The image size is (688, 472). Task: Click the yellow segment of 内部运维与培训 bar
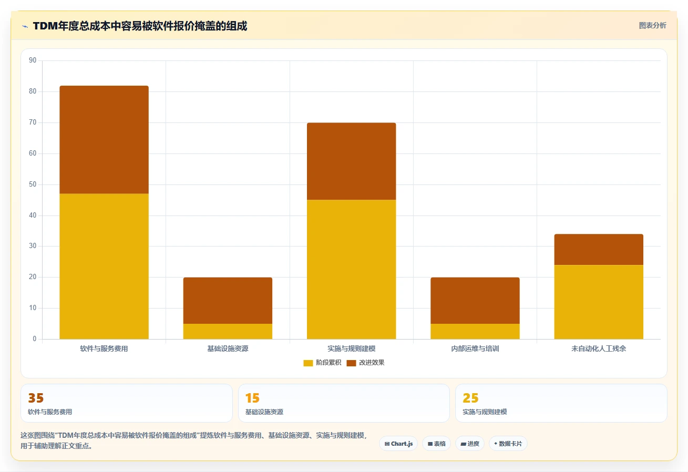(x=475, y=331)
